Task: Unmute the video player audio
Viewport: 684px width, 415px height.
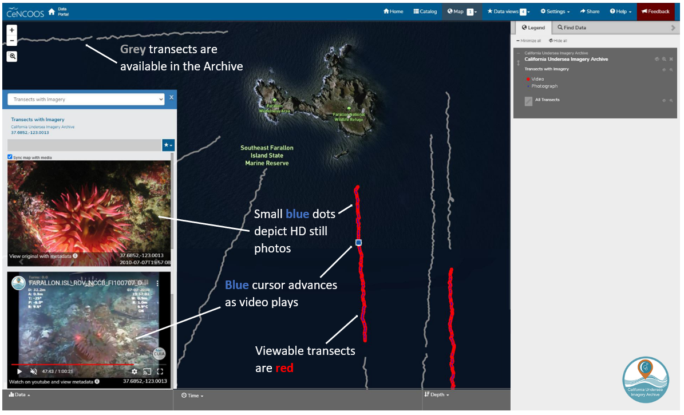Action: [x=33, y=371]
